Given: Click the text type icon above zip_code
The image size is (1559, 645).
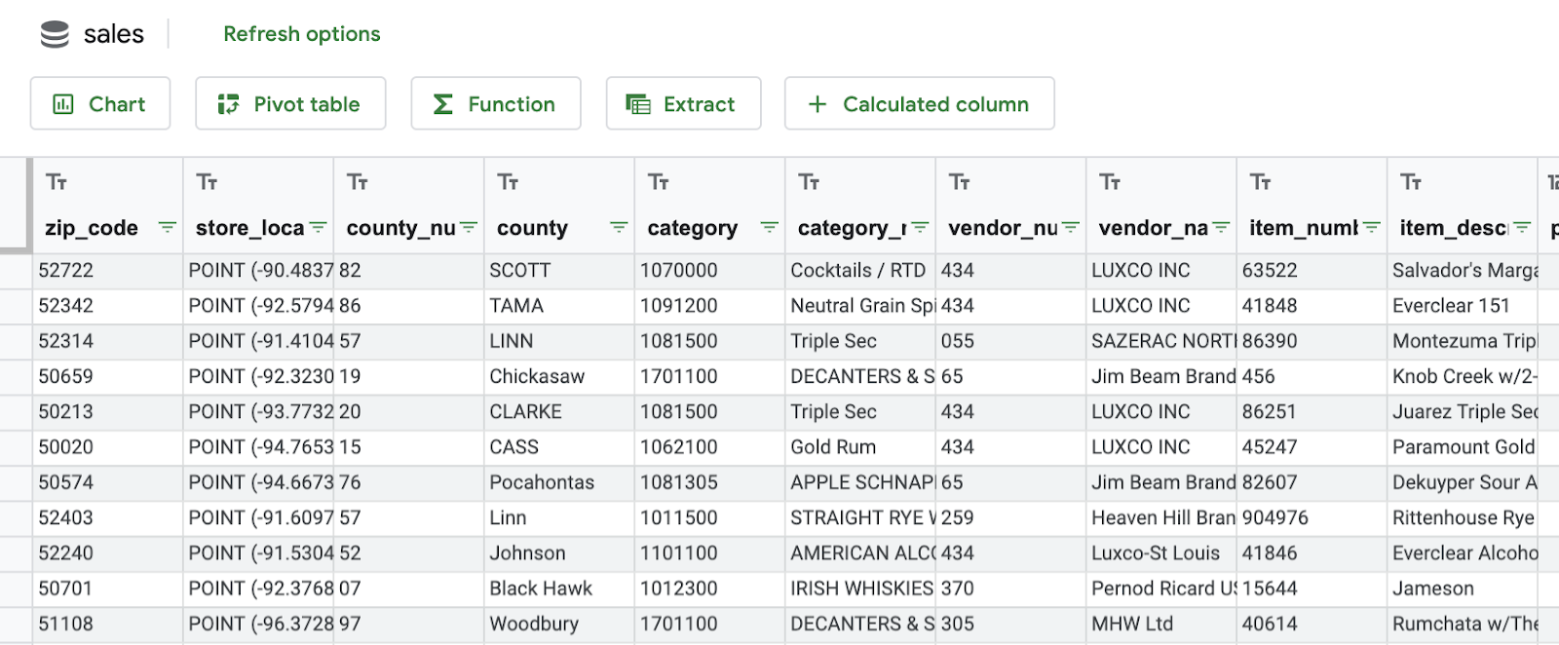Looking at the screenshot, I should (x=57, y=182).
